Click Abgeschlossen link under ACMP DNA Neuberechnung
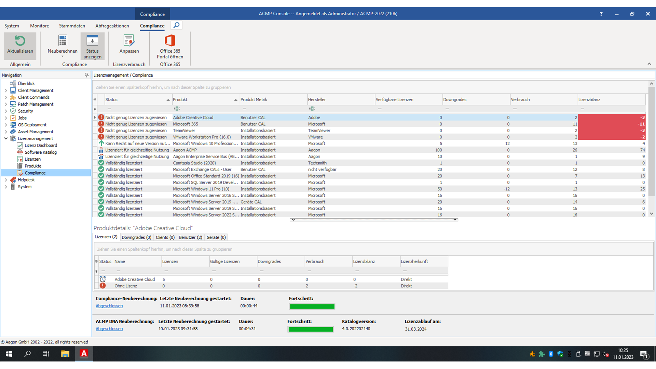This screenshot has height=369, width=656. [109, 329]
